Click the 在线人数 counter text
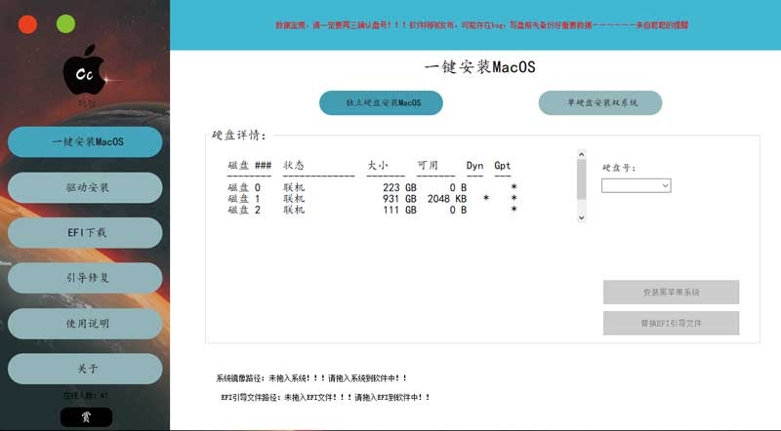781x431 pixels. (x=85, y=396)
